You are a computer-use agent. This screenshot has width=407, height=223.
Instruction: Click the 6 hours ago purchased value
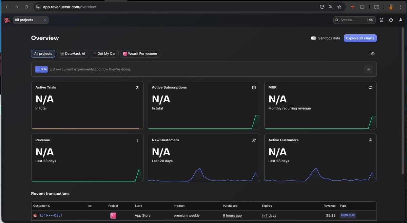pos(232,216)
